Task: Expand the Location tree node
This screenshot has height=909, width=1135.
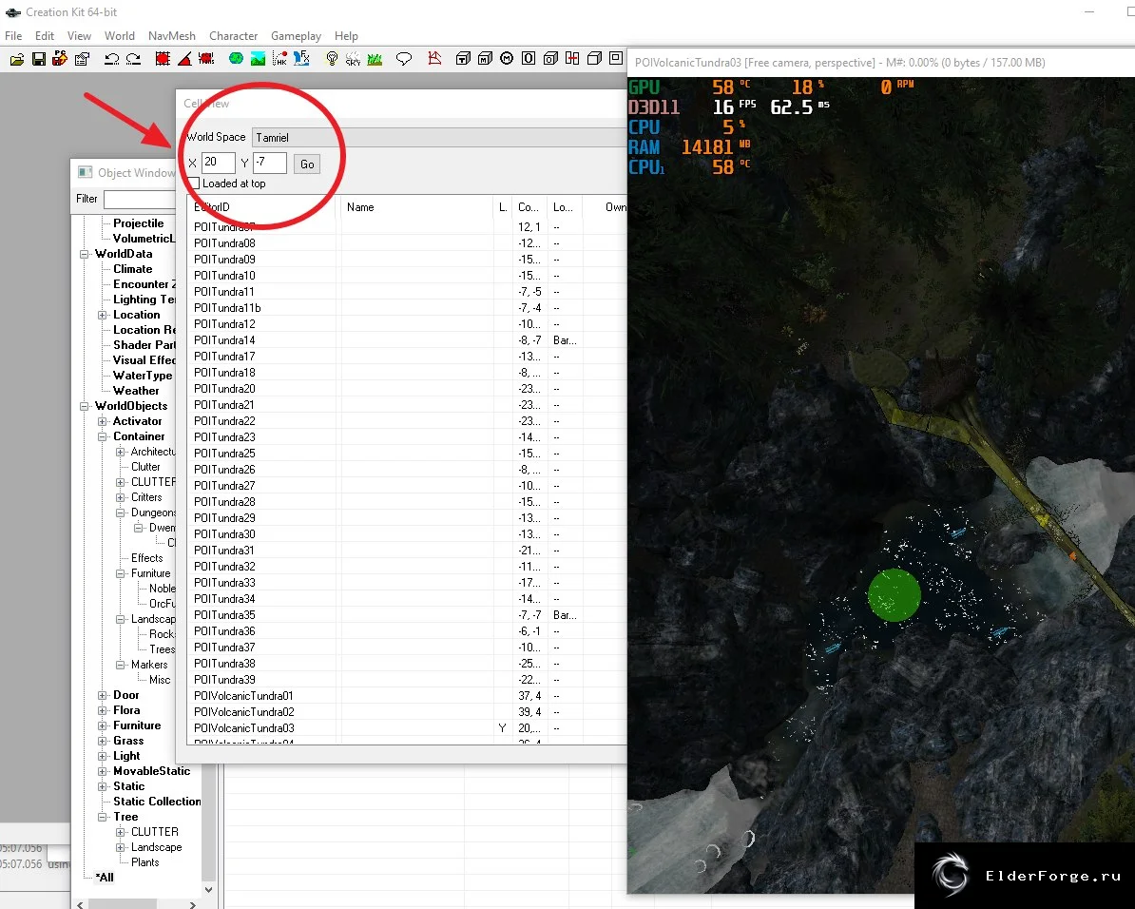Action: [x=102, y=315]
